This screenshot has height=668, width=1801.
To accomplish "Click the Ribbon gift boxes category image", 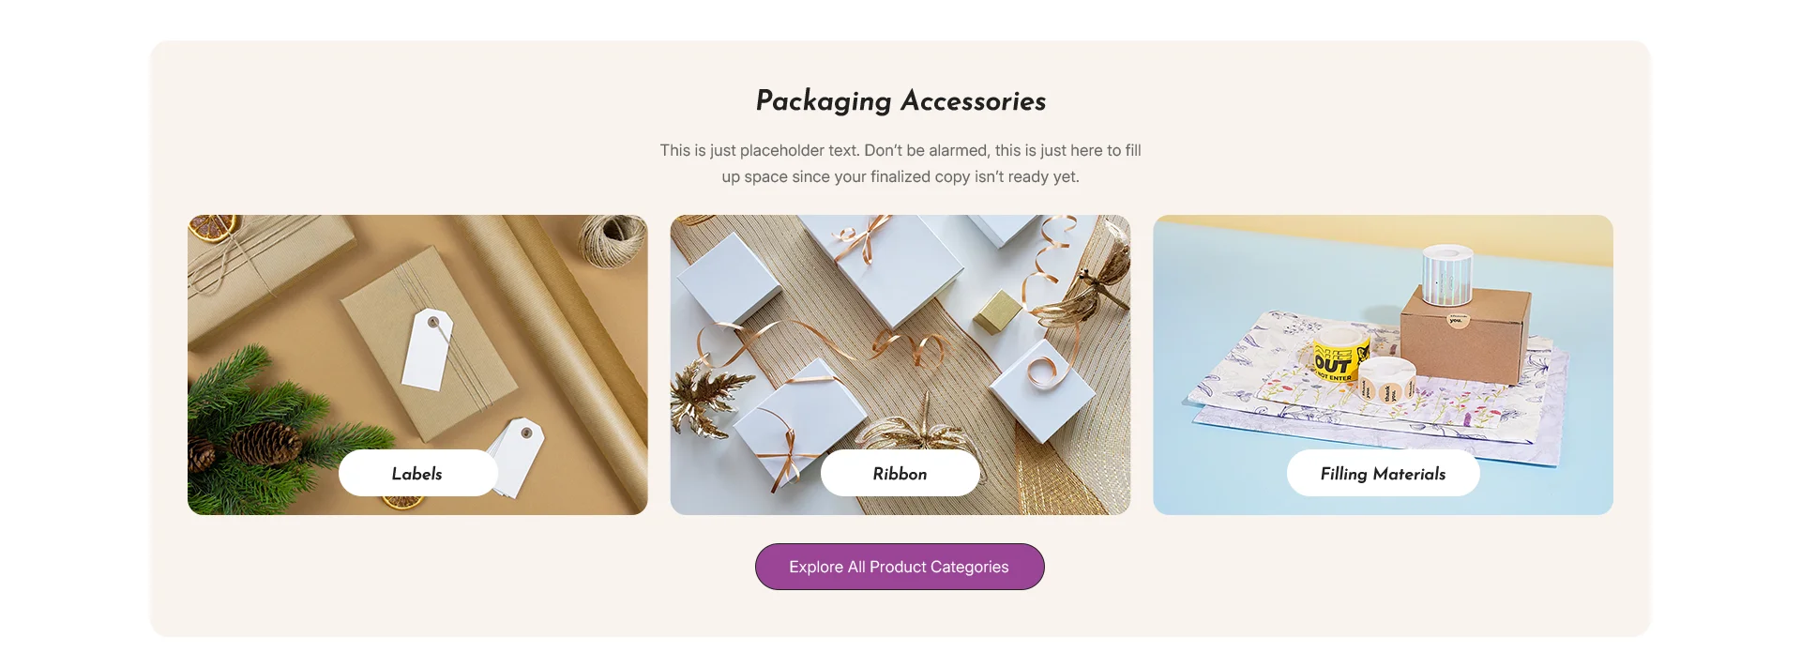I will pyautogui.click(x=900, y=364).
